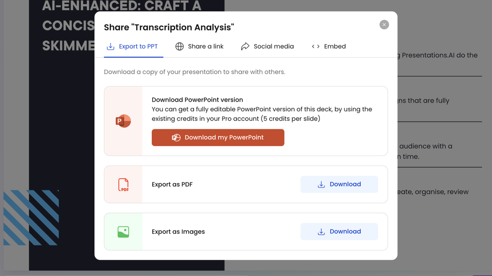Download the presentation as PDF
Image resolution: width=492 pixels, height=276 pixels.
point(339,184)
